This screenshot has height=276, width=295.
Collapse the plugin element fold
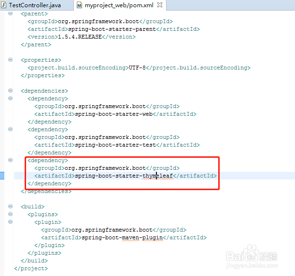pos(10,222)
